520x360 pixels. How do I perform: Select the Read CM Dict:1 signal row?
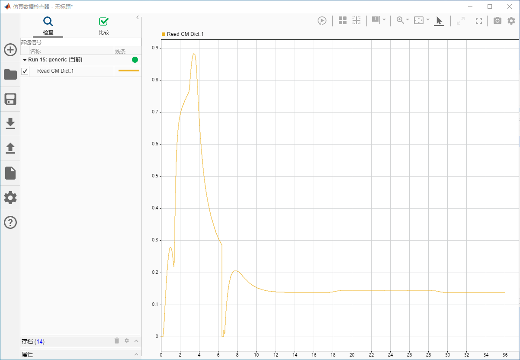click(x=81, y=71)
